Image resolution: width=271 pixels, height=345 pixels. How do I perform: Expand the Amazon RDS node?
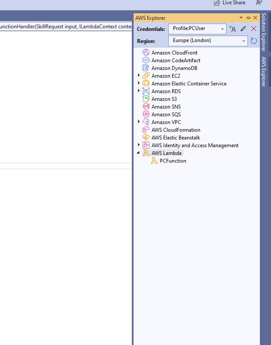coord(139,91)
